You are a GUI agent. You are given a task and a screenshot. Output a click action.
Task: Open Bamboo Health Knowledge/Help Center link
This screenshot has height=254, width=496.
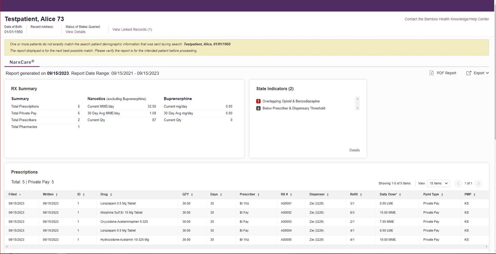click(447, 19)
